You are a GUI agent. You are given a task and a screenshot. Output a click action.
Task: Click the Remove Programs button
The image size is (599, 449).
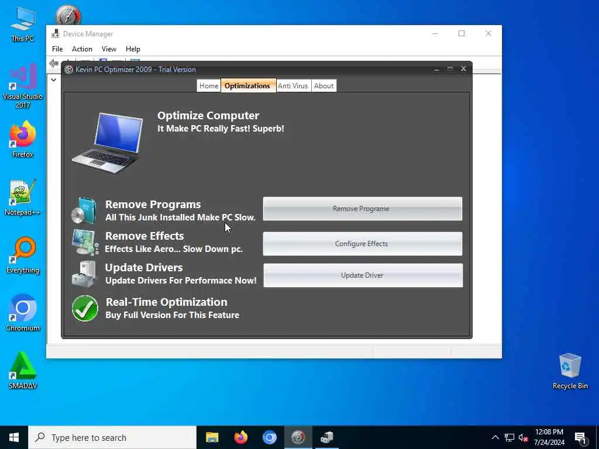pos(363,209)
